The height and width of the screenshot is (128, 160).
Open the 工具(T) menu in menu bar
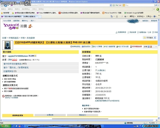[34, 9]
